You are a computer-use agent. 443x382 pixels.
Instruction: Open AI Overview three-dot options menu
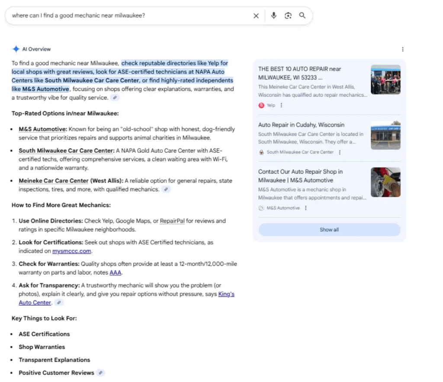point(403,49)
